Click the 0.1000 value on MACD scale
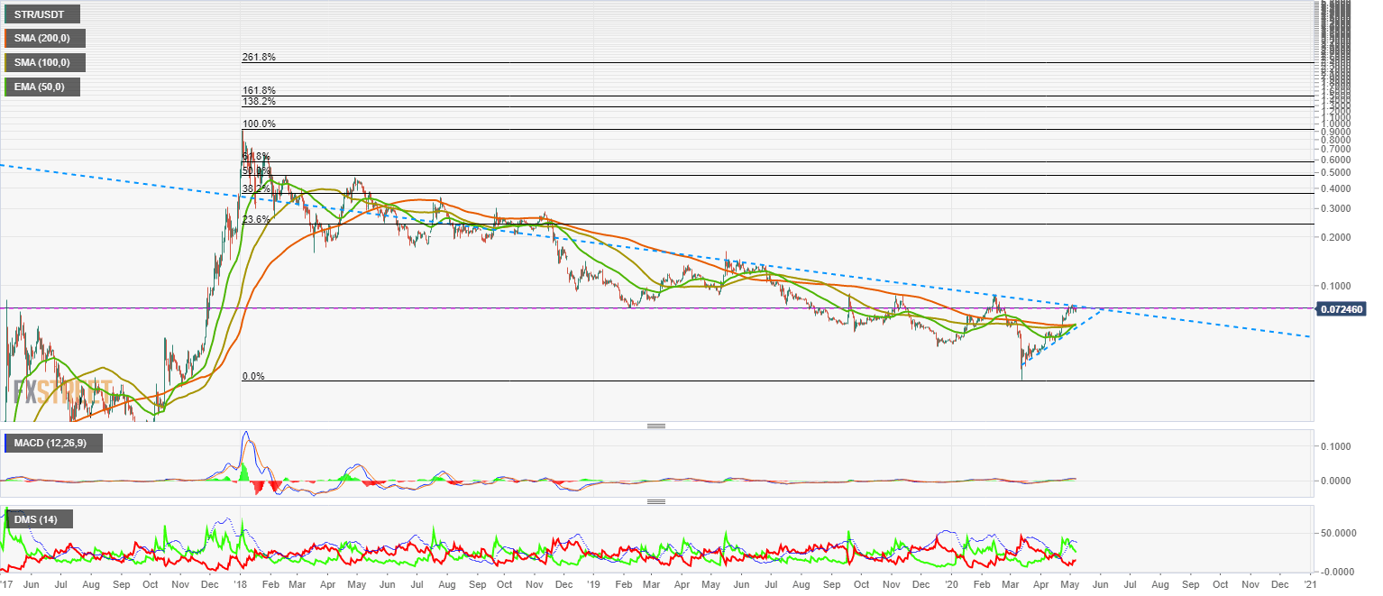Viewport: 1383px width, 596px height. click(1342, 446)
